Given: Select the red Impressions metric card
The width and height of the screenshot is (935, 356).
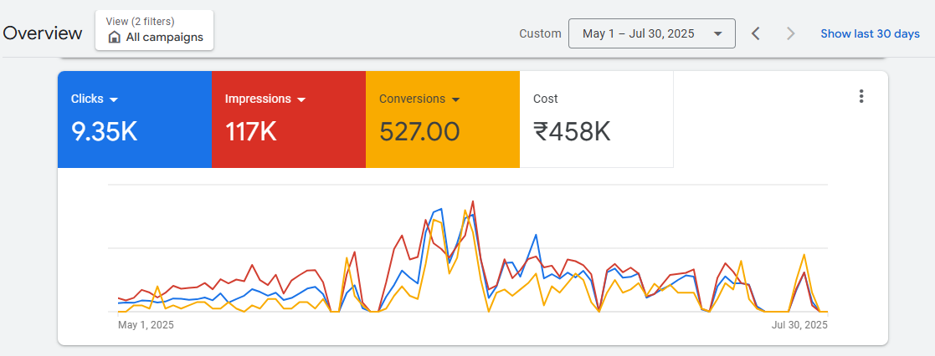Looking at the screenshot, I should [289, 120].
